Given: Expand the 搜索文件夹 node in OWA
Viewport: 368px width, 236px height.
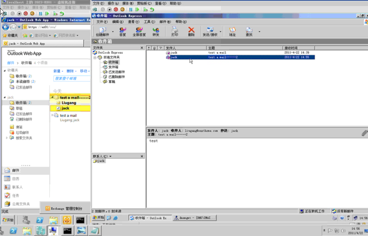Looking at the screenshot, I should 6,138.
